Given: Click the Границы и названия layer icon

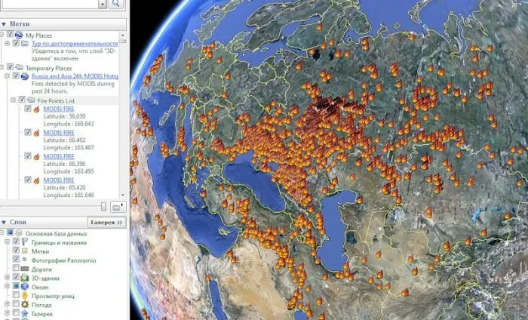Looking at the screenshot, I should click(24, 242).
